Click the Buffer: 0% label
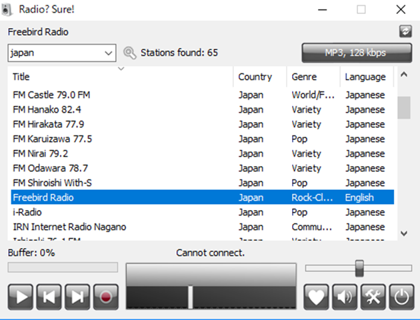 pos(31,253)
